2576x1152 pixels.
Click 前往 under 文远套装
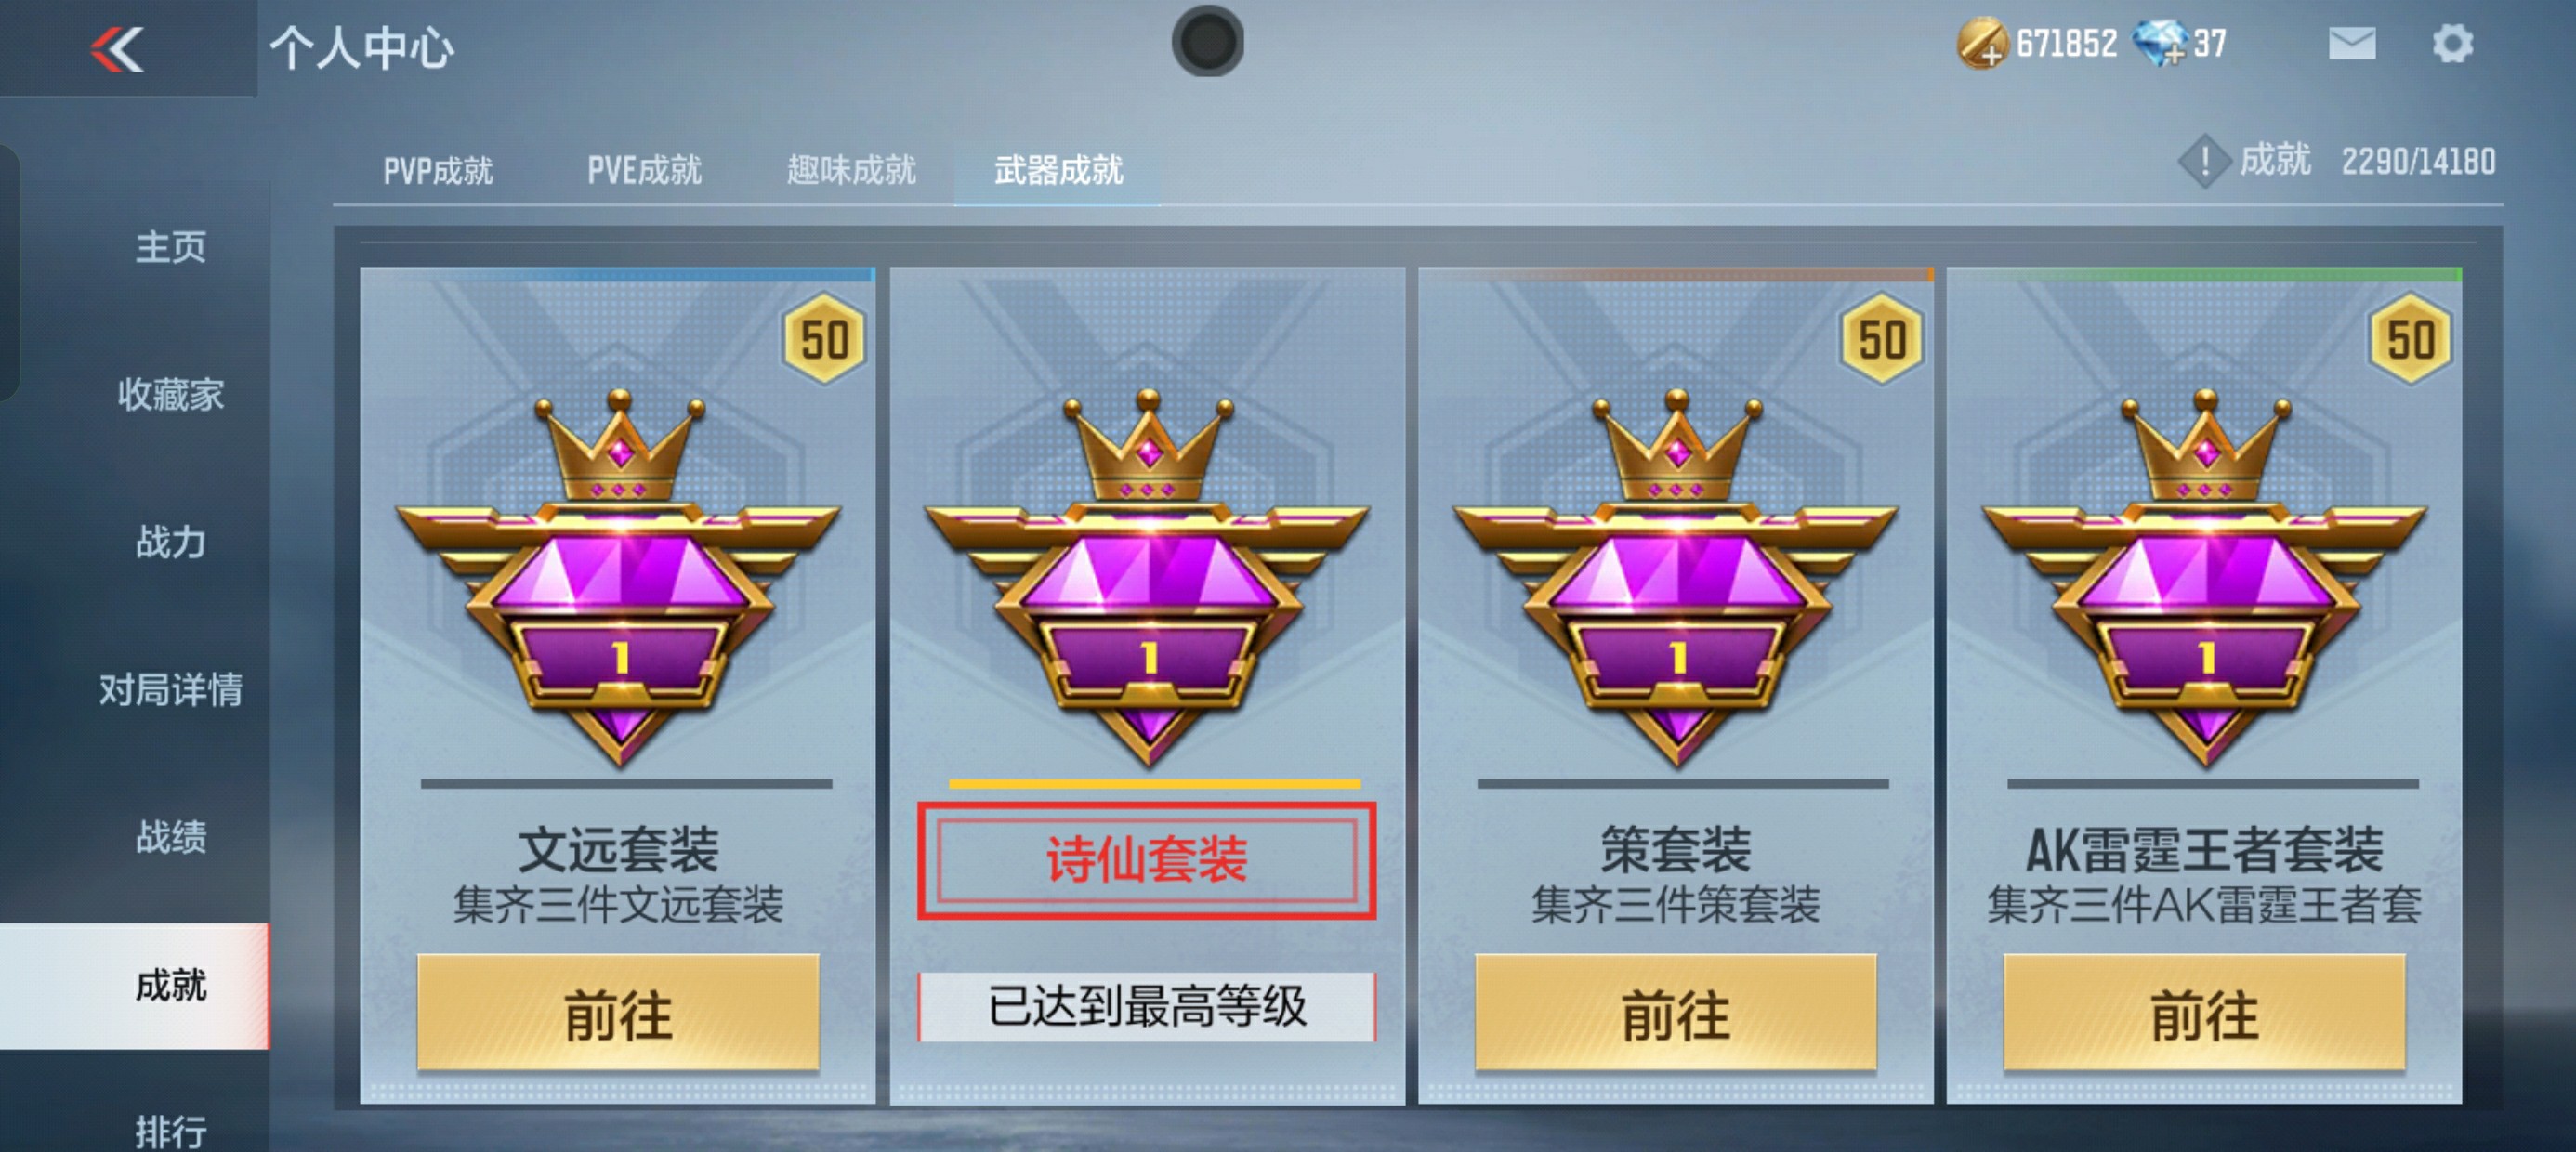coord(618,1013)
